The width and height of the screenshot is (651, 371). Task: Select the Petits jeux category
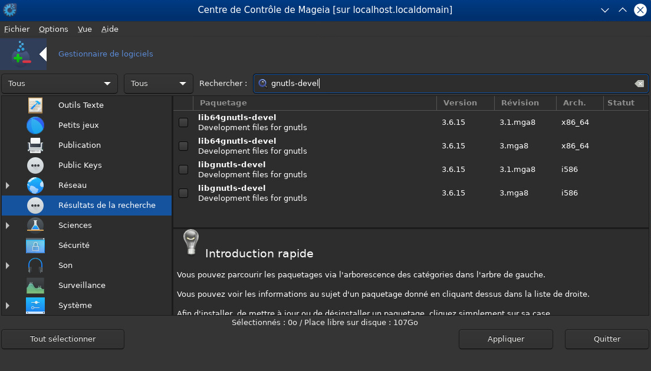[x=78, y=125]
